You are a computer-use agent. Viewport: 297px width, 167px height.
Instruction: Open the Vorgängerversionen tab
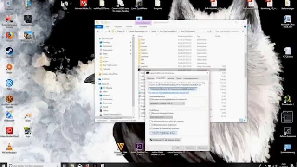click(x=191, y=78)
